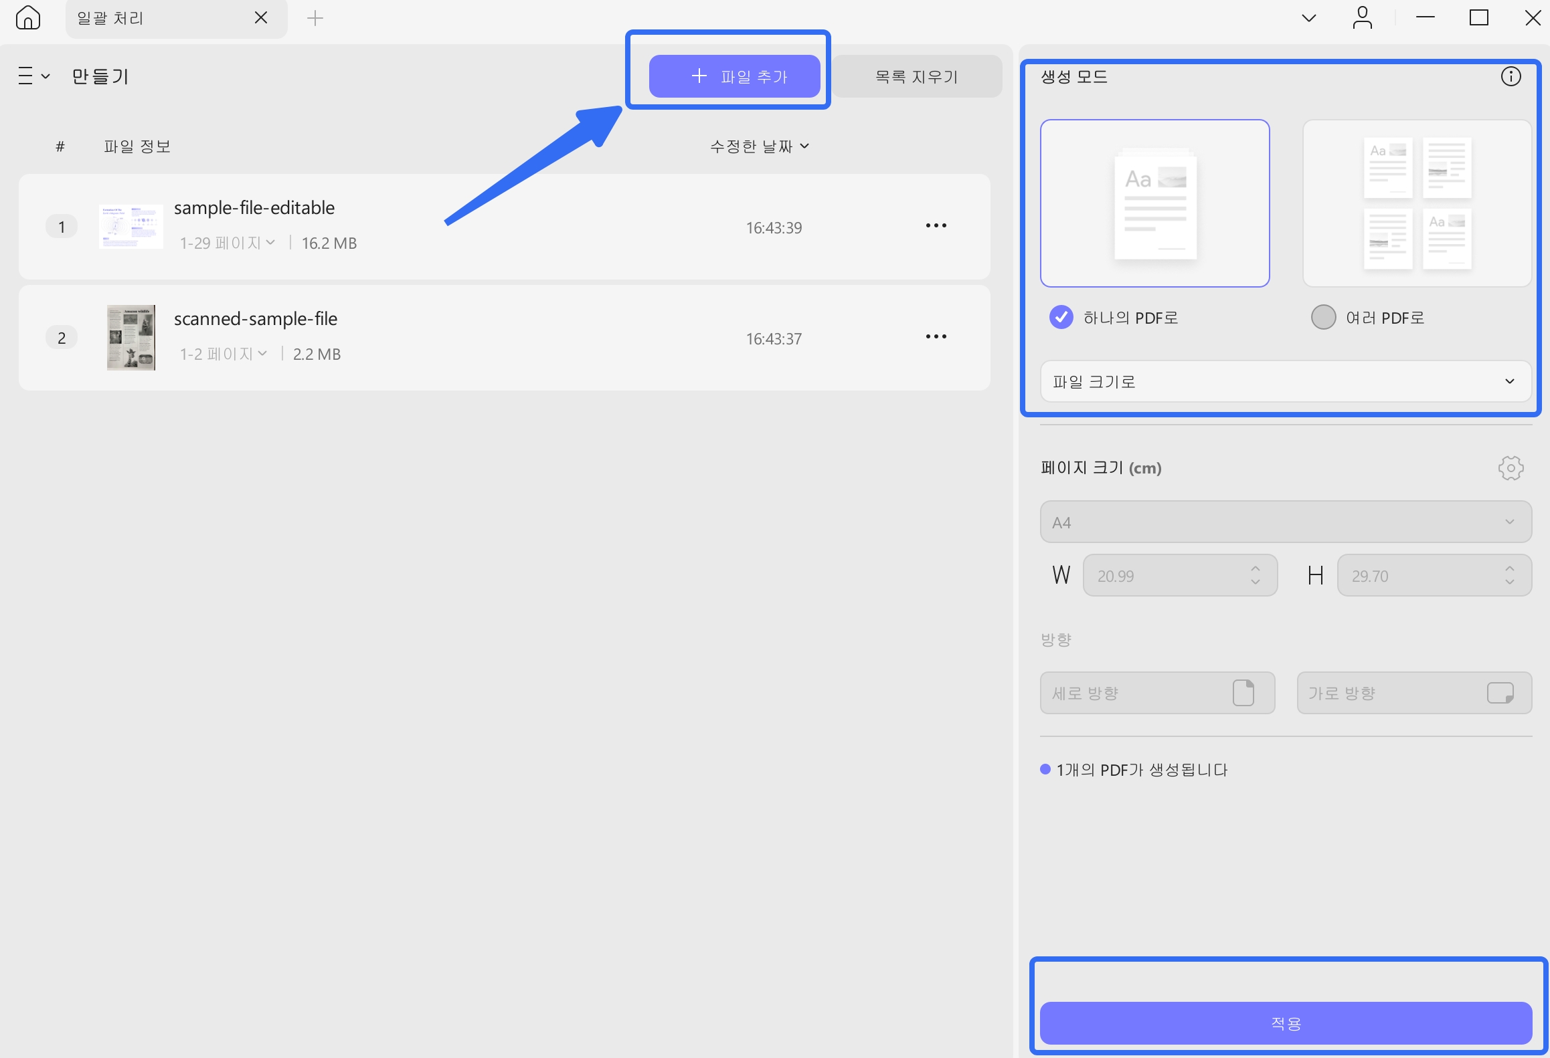Select the multiple PDFs mode card
This screenshot has height=1058, width=1550.
pyautogui.click(x=1417, y=203)
